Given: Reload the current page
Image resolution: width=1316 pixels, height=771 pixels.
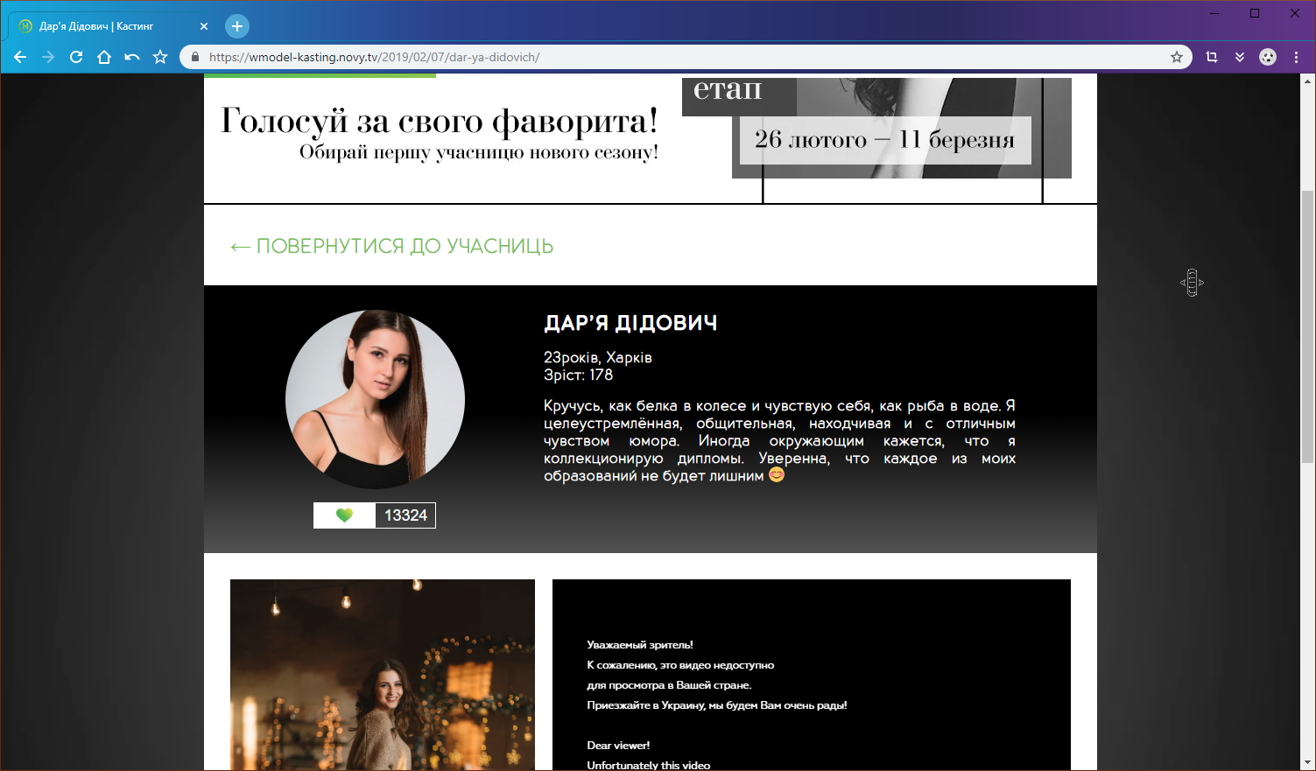Looking at the screenshot, I should (76, 57).
